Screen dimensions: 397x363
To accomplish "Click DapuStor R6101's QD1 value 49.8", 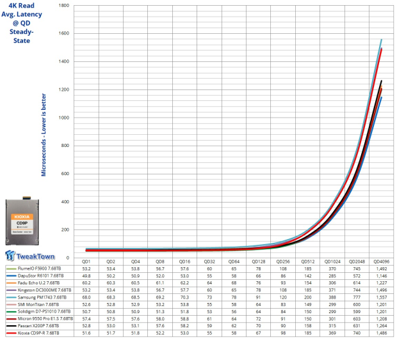I will (x=86, y=276).
